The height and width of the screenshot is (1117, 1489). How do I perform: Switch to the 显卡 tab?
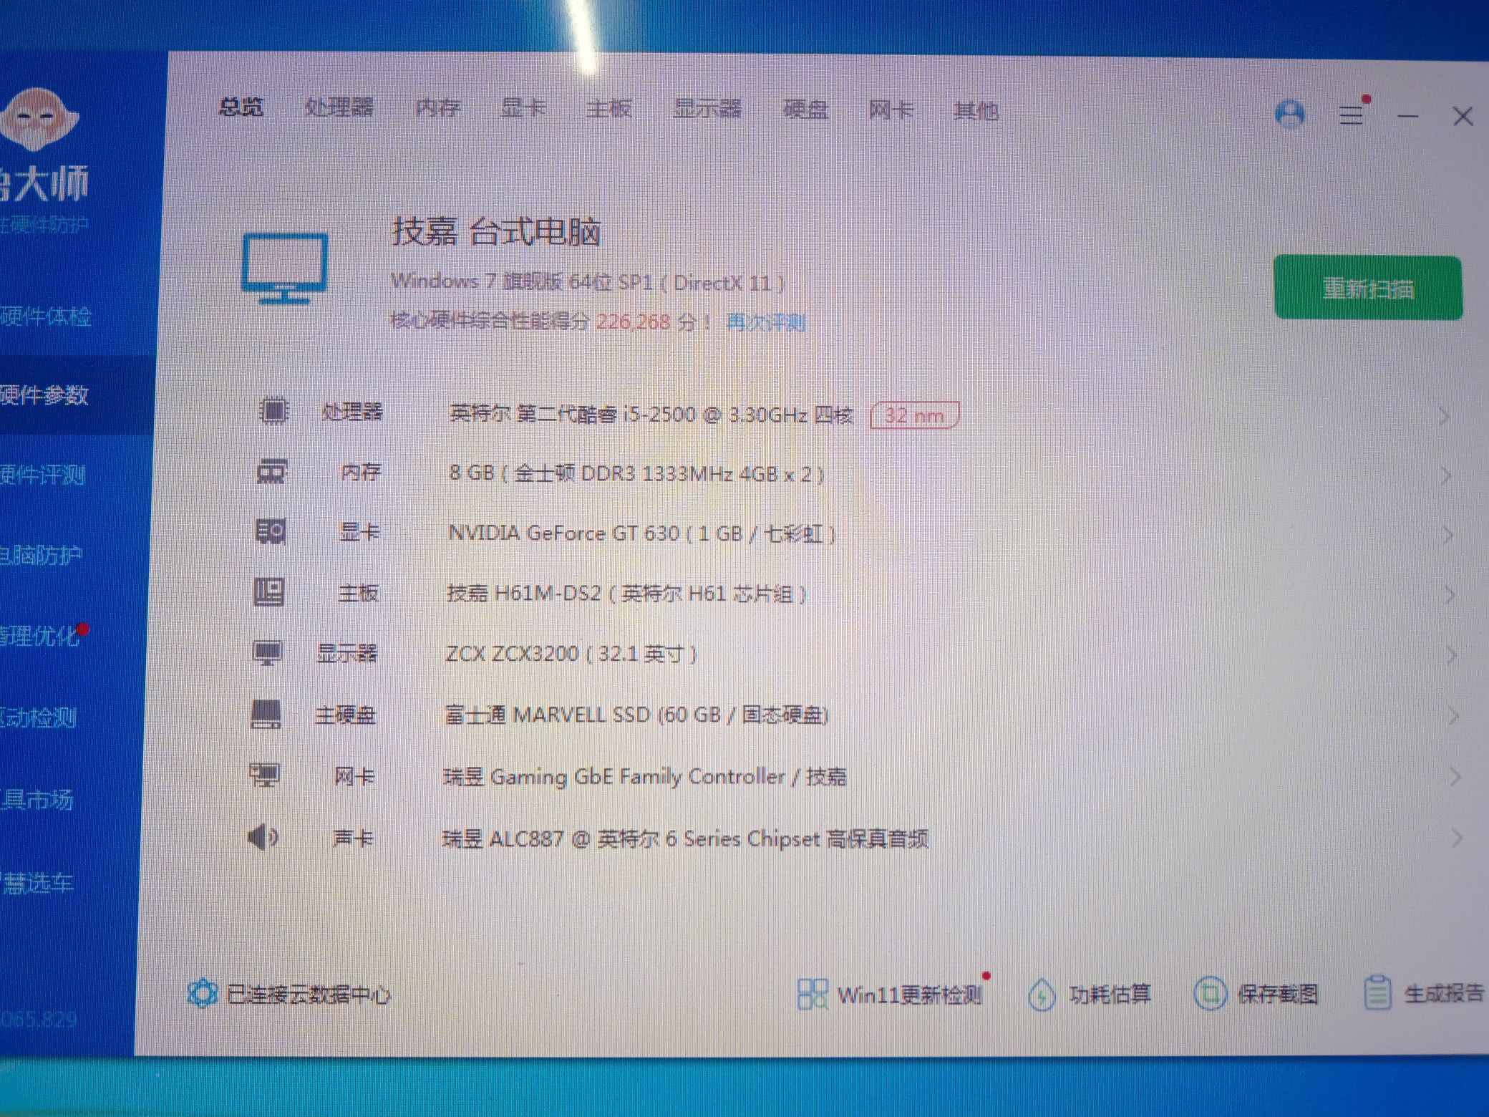click(x=523, y=108)
